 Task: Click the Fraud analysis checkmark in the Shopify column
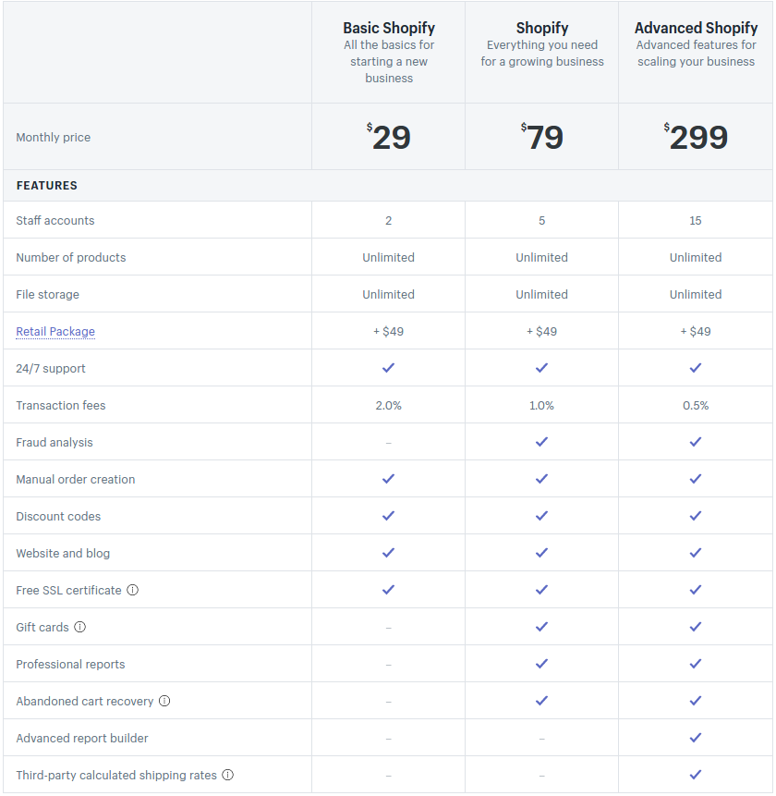point(541,442)
